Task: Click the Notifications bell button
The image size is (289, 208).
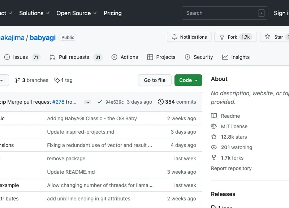Action: [x=189, y=37]
